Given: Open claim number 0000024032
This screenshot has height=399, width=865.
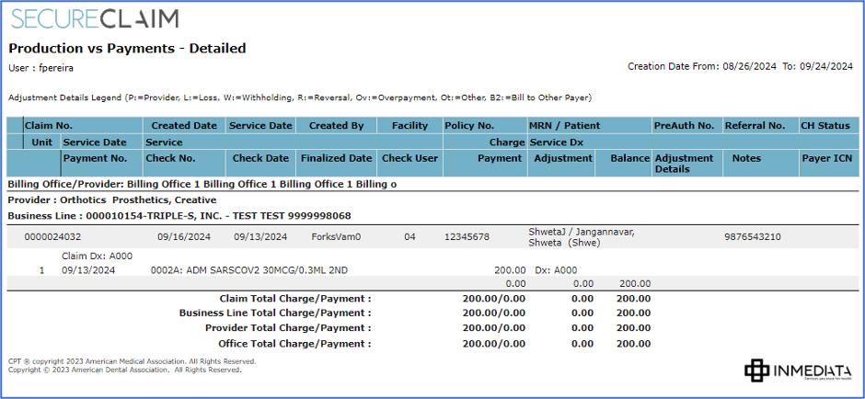Looking at the screenshot, I should click(52, 237).
